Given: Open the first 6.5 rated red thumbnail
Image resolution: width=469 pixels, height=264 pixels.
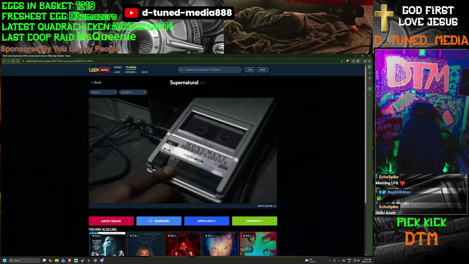Looking at the screenshot, I should tap(183, 244).
